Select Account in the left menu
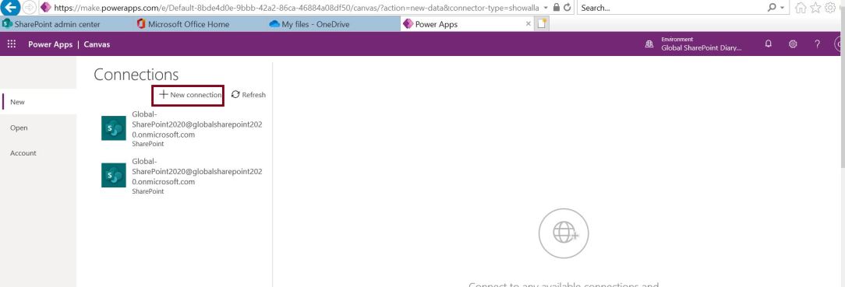 coord(38,153)
